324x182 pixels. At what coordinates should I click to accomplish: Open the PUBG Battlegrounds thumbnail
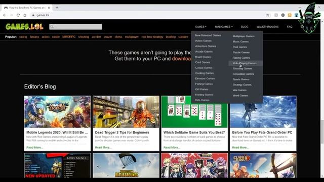(x=126, y=165)
